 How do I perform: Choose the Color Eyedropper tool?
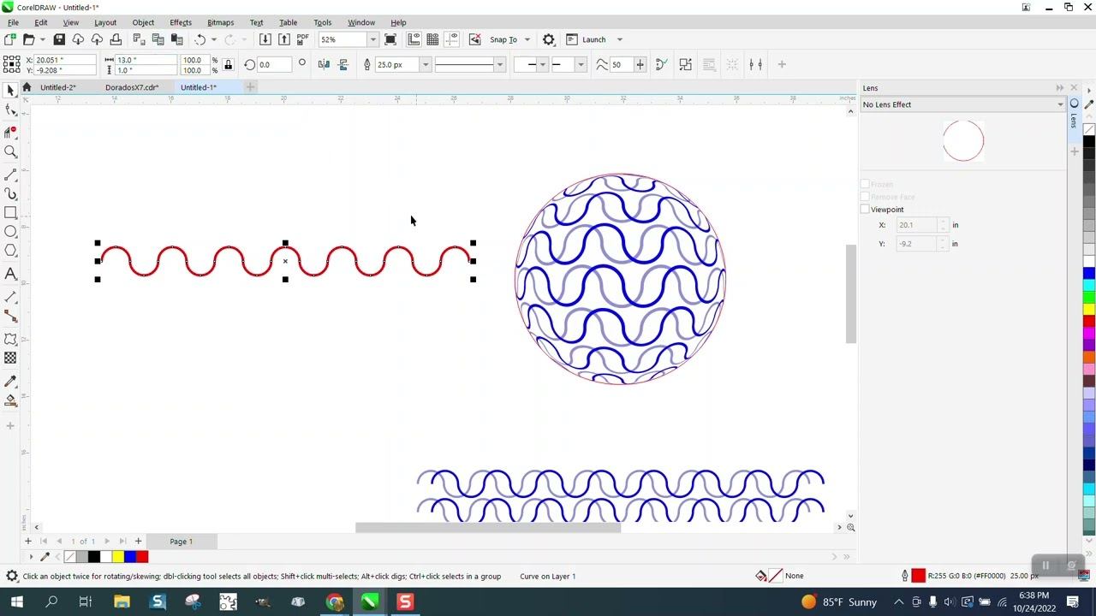[10, 382]
